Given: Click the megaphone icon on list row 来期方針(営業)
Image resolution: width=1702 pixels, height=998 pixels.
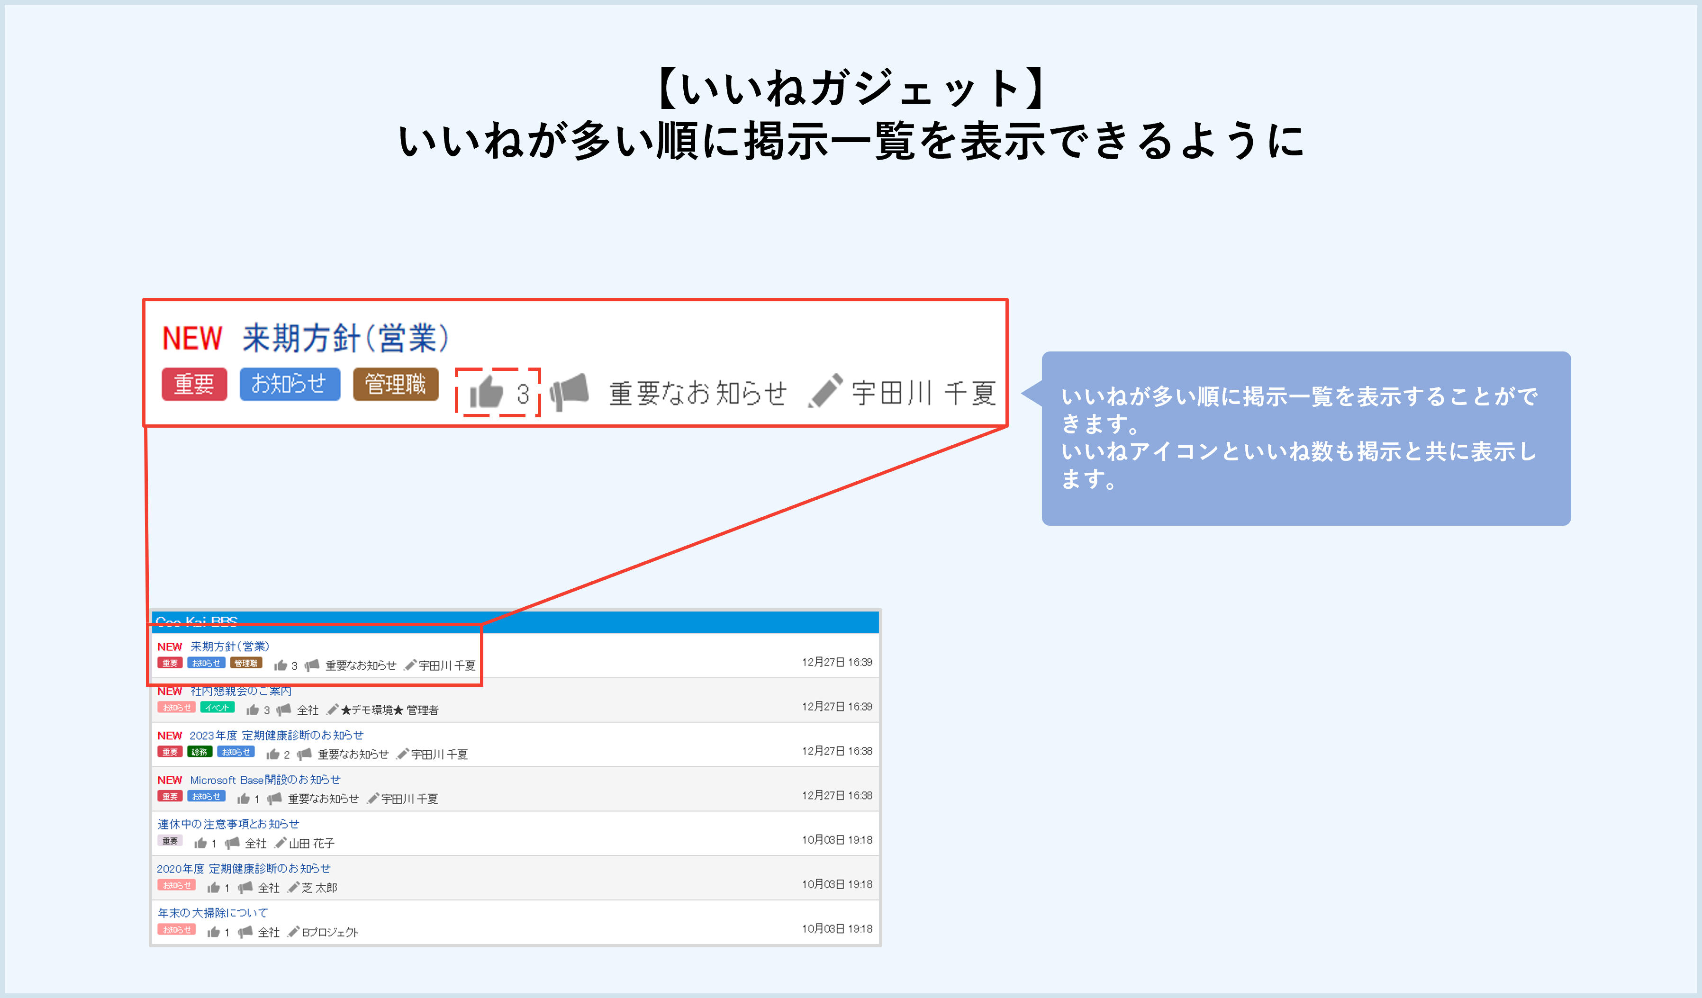Looking at the screenshot, I should click(311, 666).
